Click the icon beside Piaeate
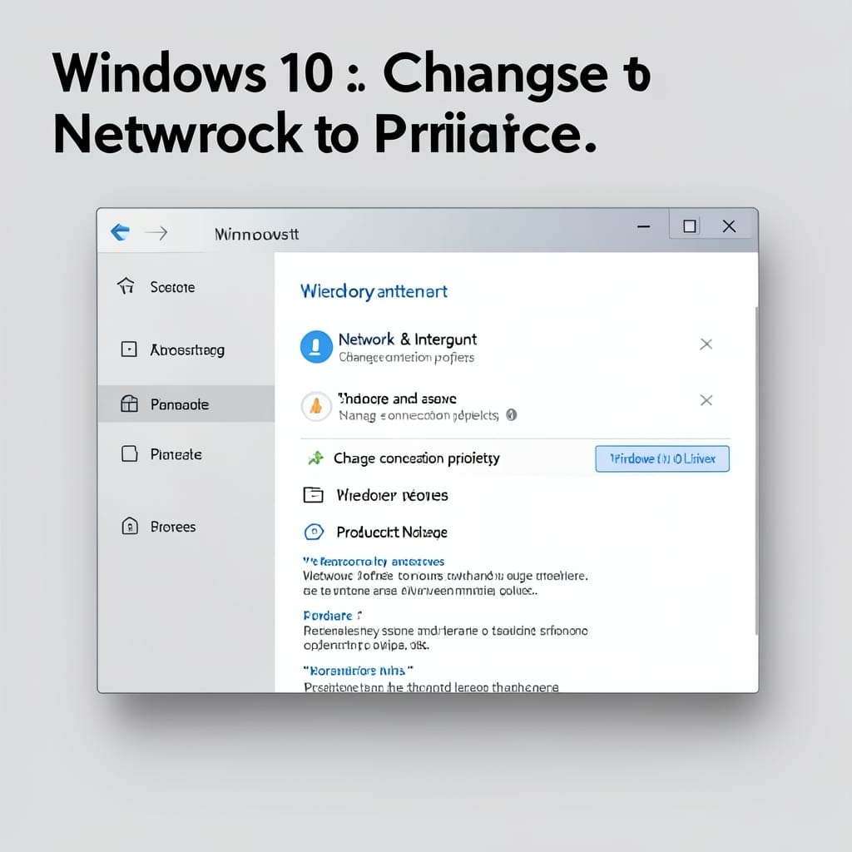This screenshot has width=852, height=852. point(129,453)
